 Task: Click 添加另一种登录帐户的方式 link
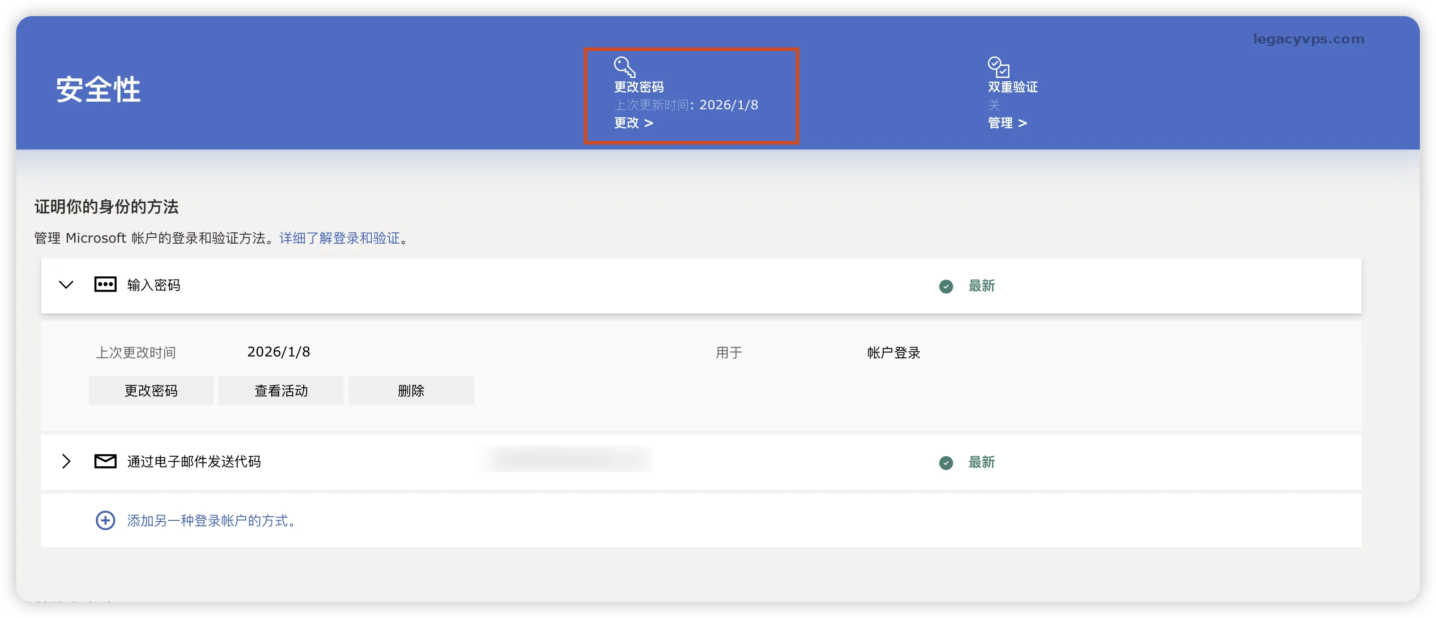tap(211, 520)
